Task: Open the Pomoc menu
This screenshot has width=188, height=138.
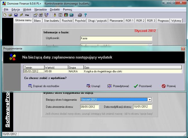Action: click(x=68, y=10)
